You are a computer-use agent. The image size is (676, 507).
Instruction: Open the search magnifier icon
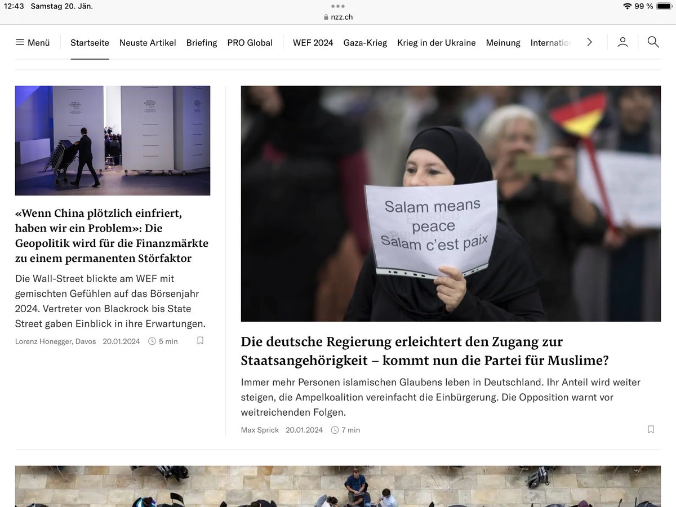(653, 42)
